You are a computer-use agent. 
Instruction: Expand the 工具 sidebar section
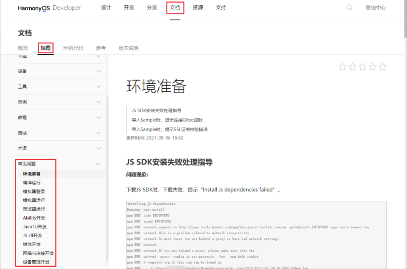pos(98,87)
